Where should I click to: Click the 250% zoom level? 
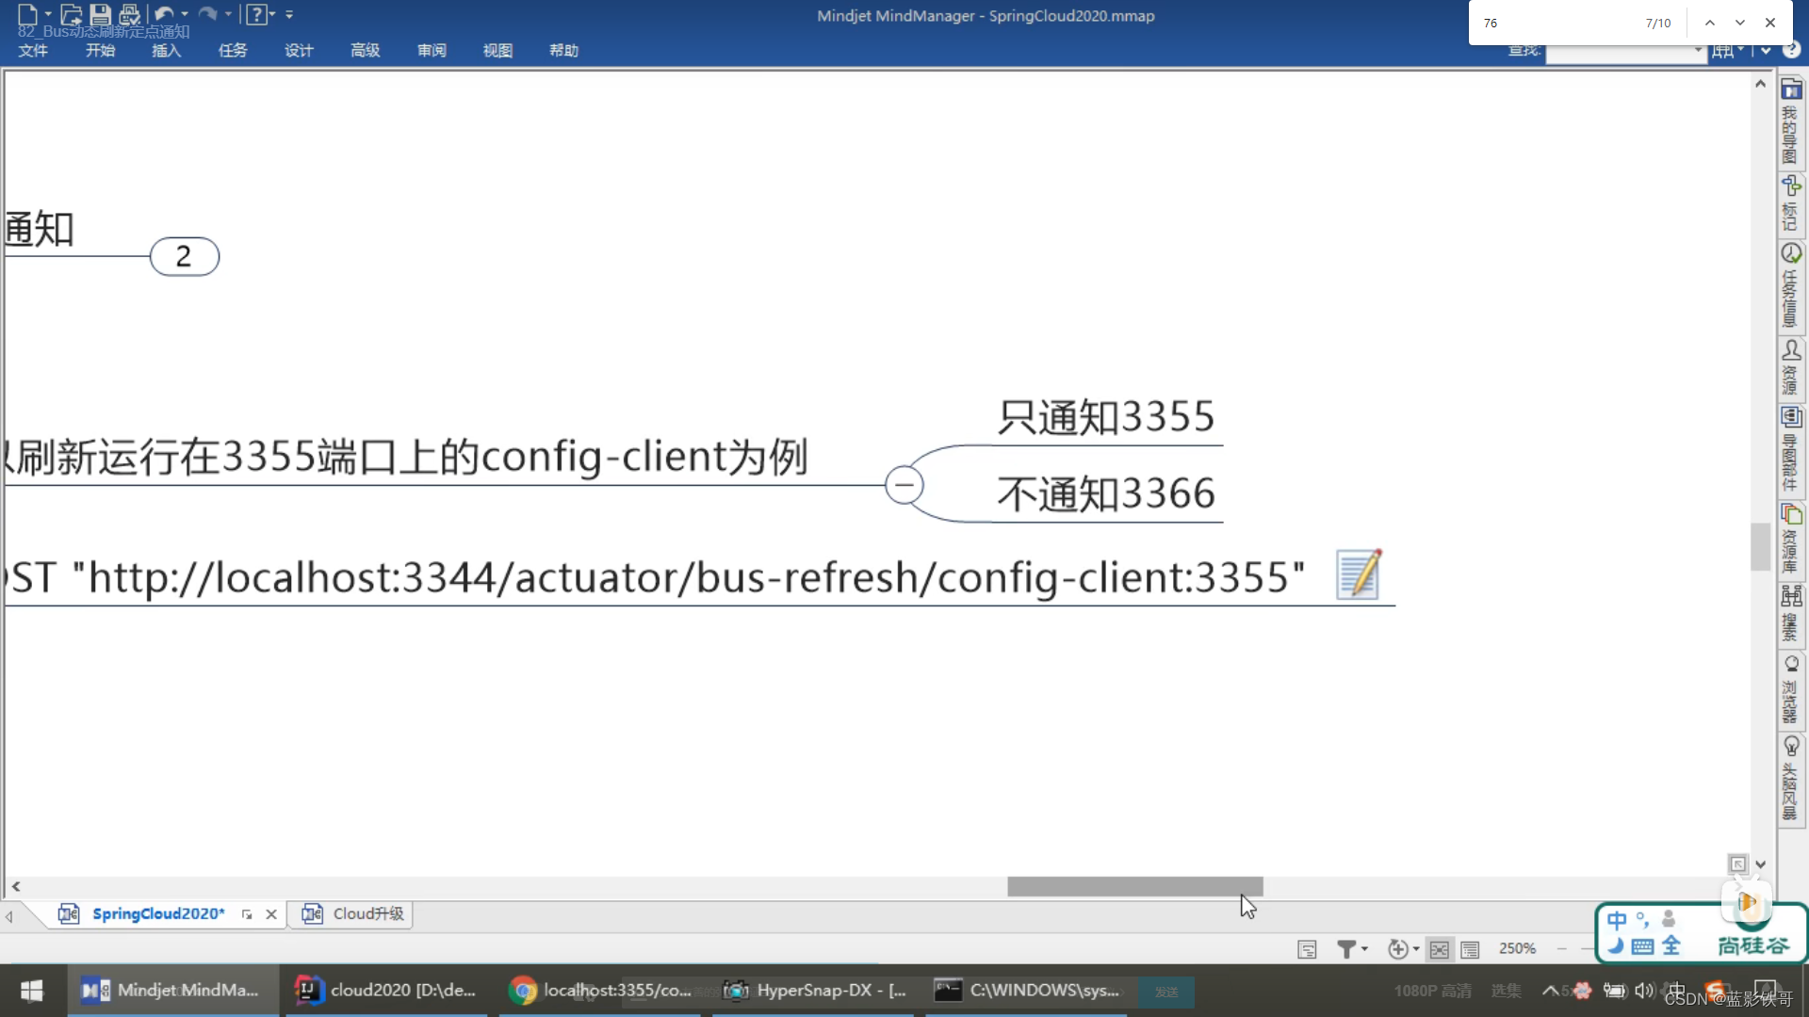[x=1517, y=948]
